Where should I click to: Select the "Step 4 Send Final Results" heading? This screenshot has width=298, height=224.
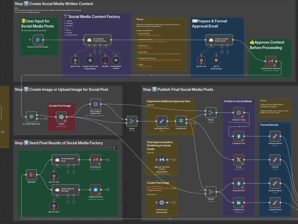pos(59,143)
